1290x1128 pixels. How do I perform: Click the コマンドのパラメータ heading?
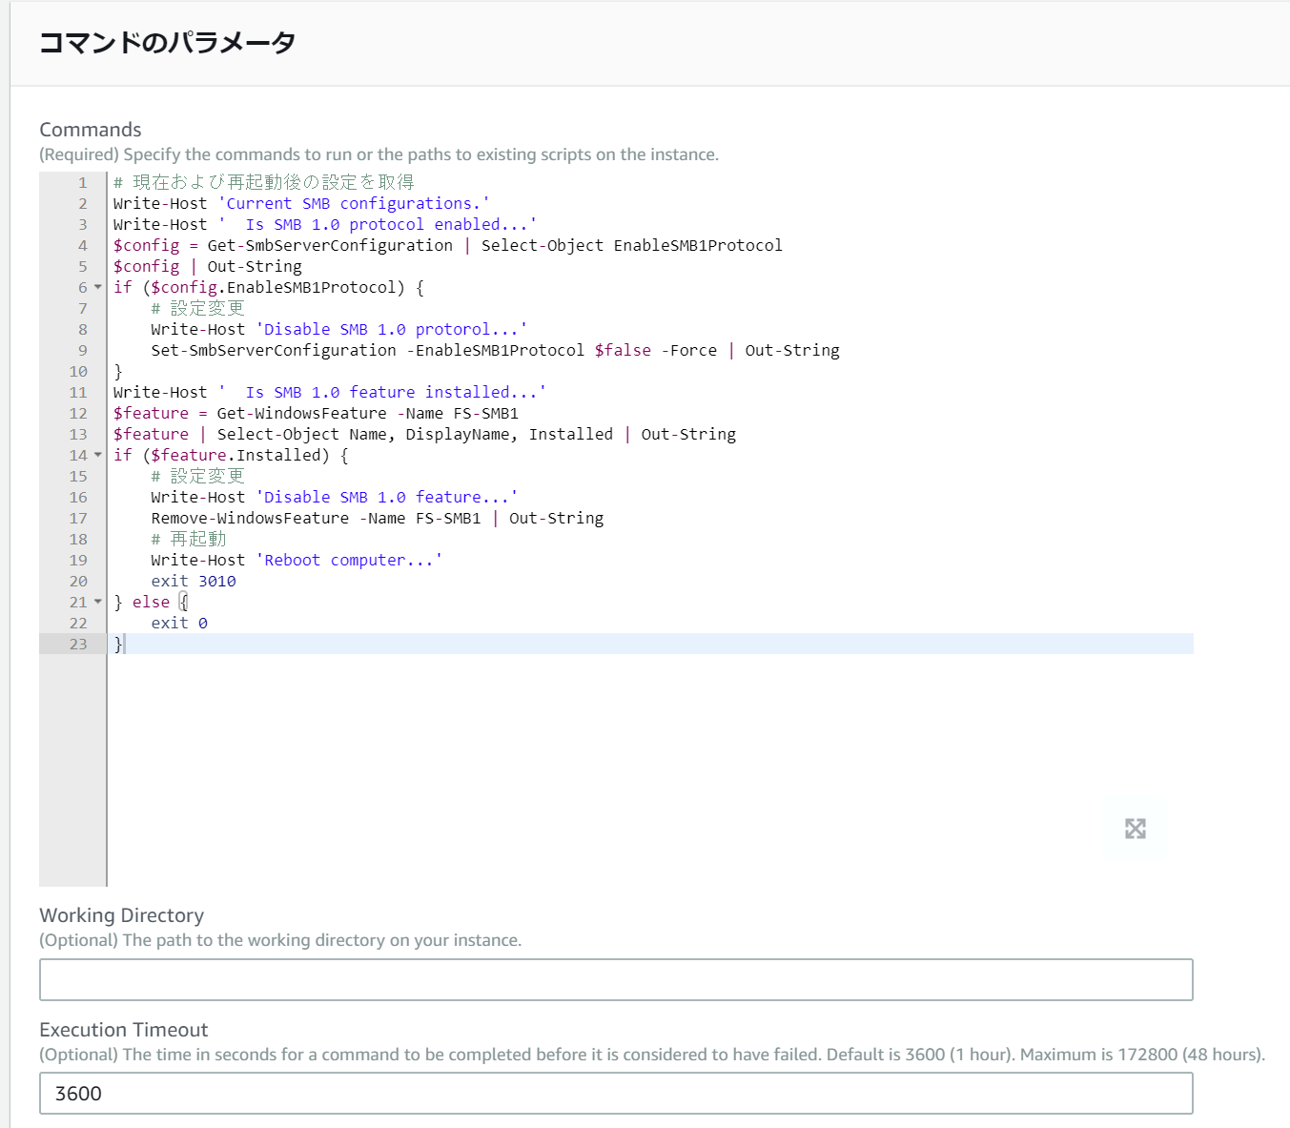click(x=167, y=43)
